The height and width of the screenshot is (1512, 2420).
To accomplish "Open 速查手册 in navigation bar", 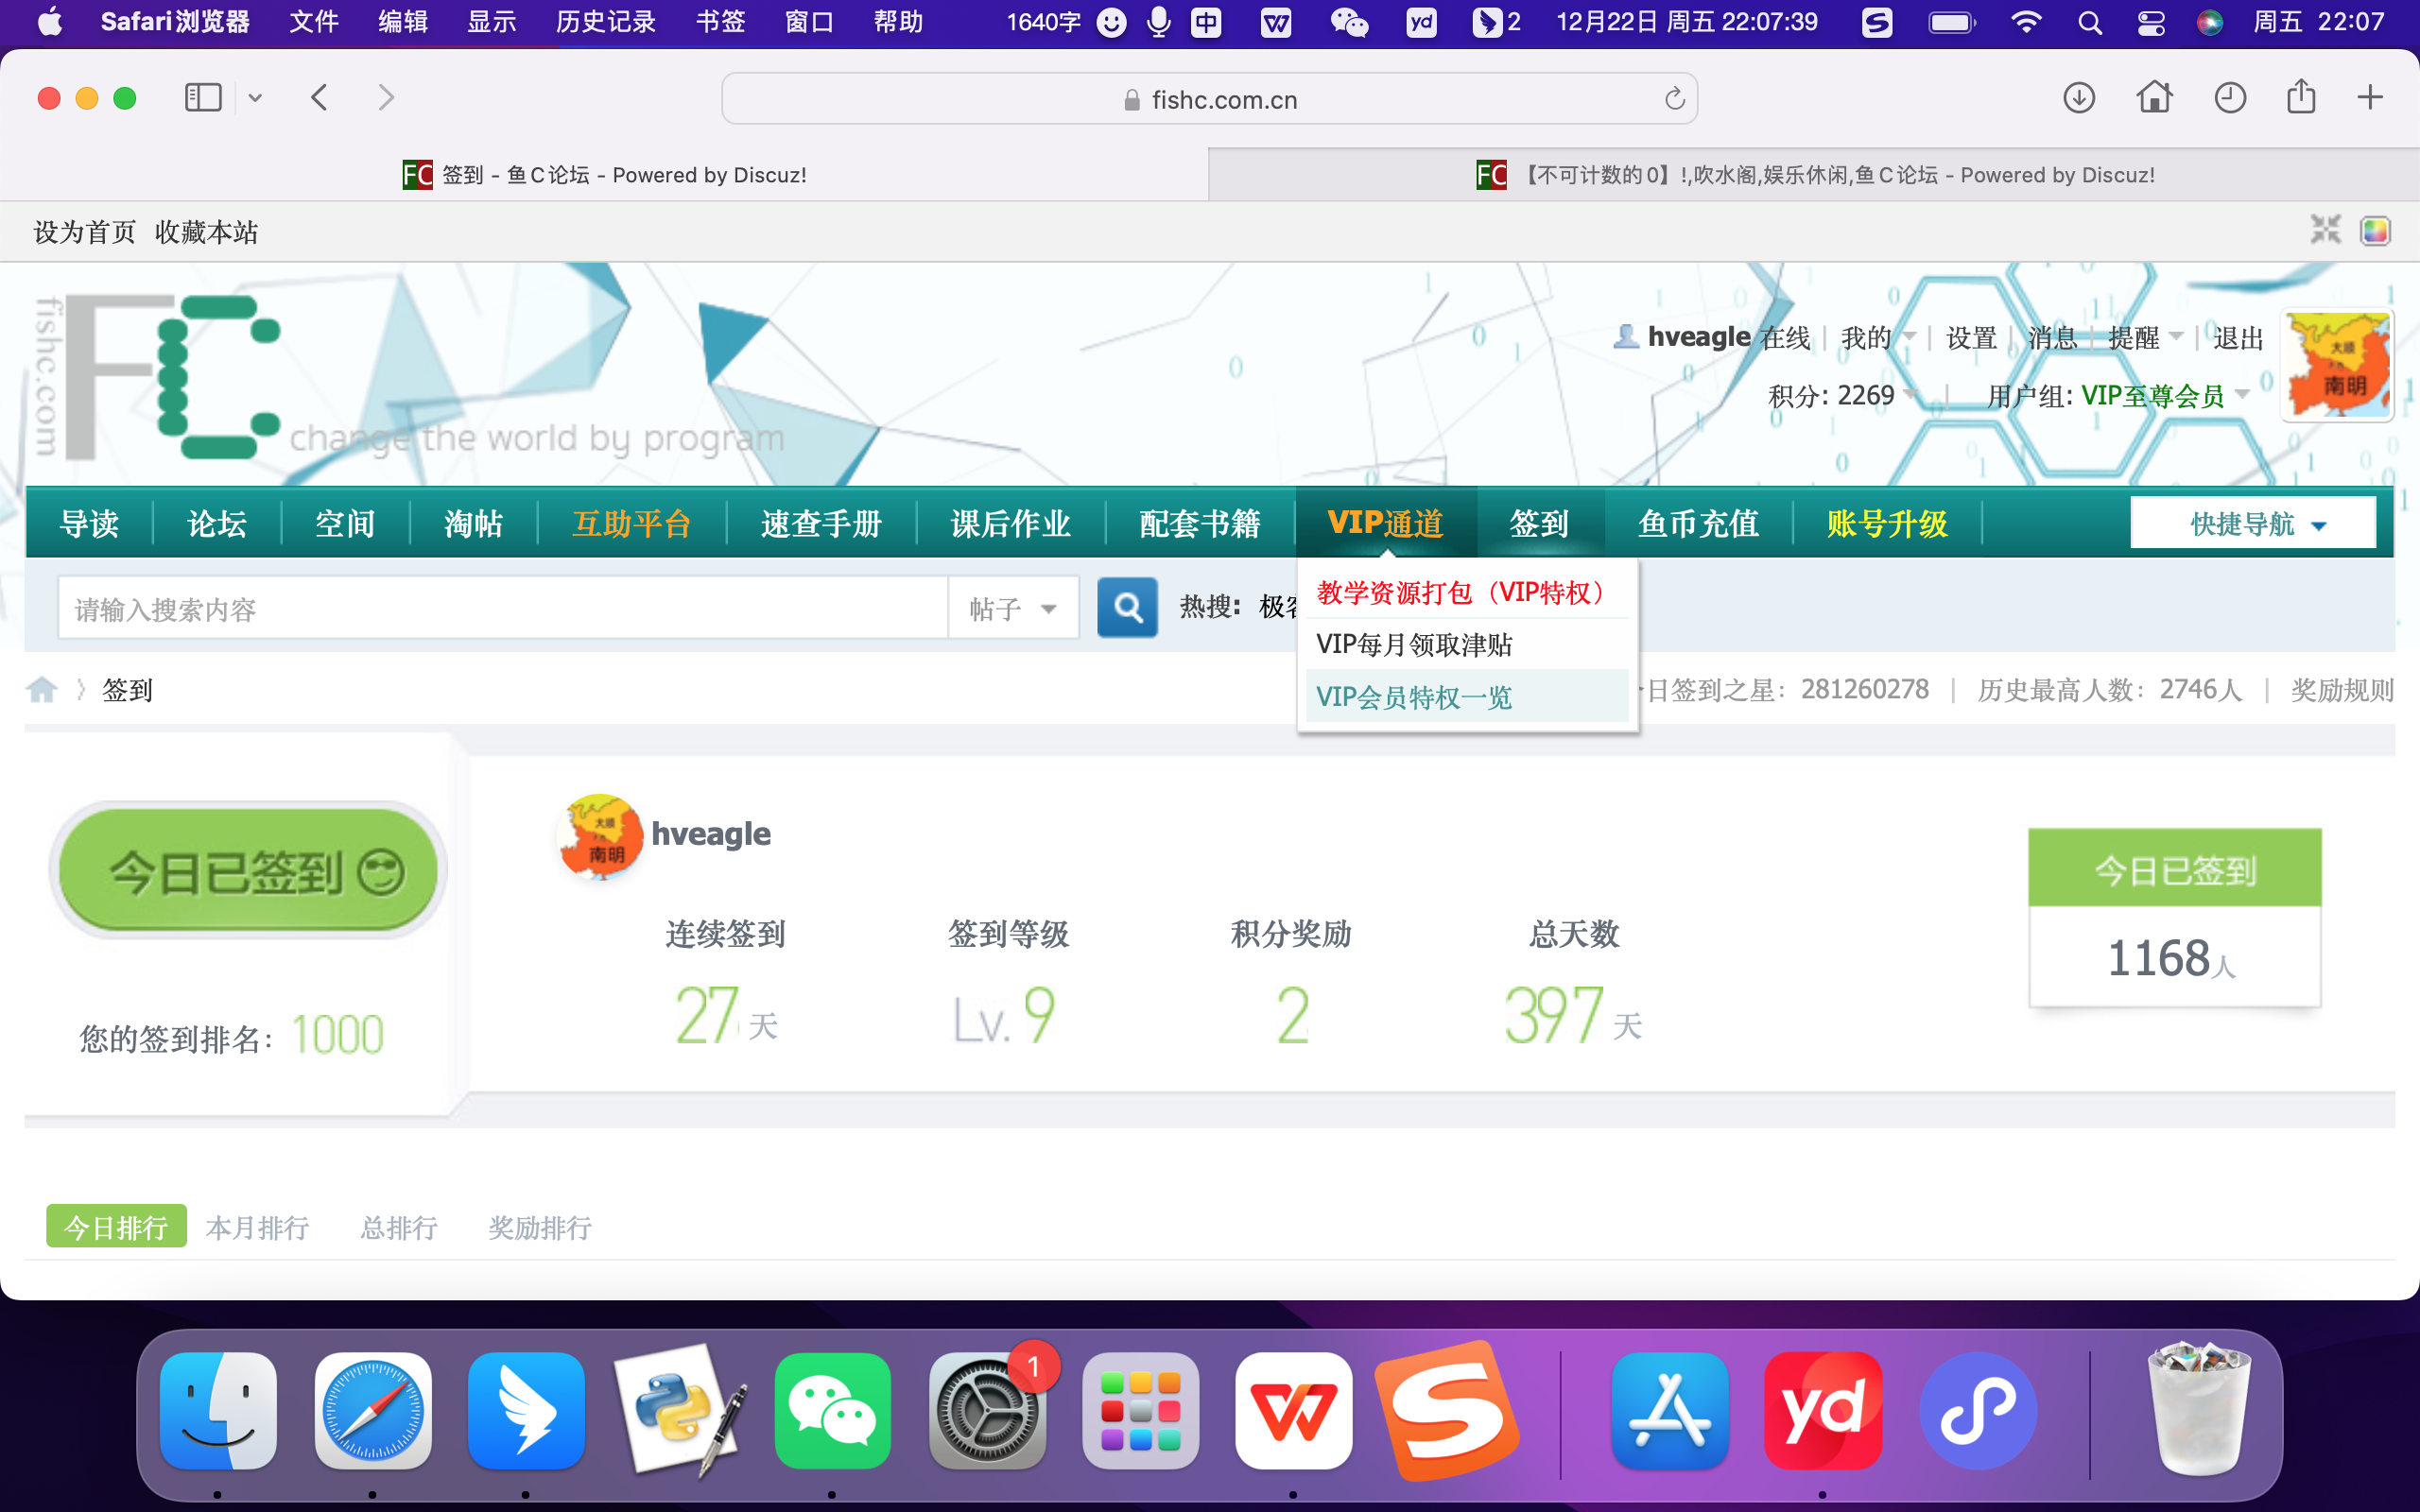I will tap(821, 523).
